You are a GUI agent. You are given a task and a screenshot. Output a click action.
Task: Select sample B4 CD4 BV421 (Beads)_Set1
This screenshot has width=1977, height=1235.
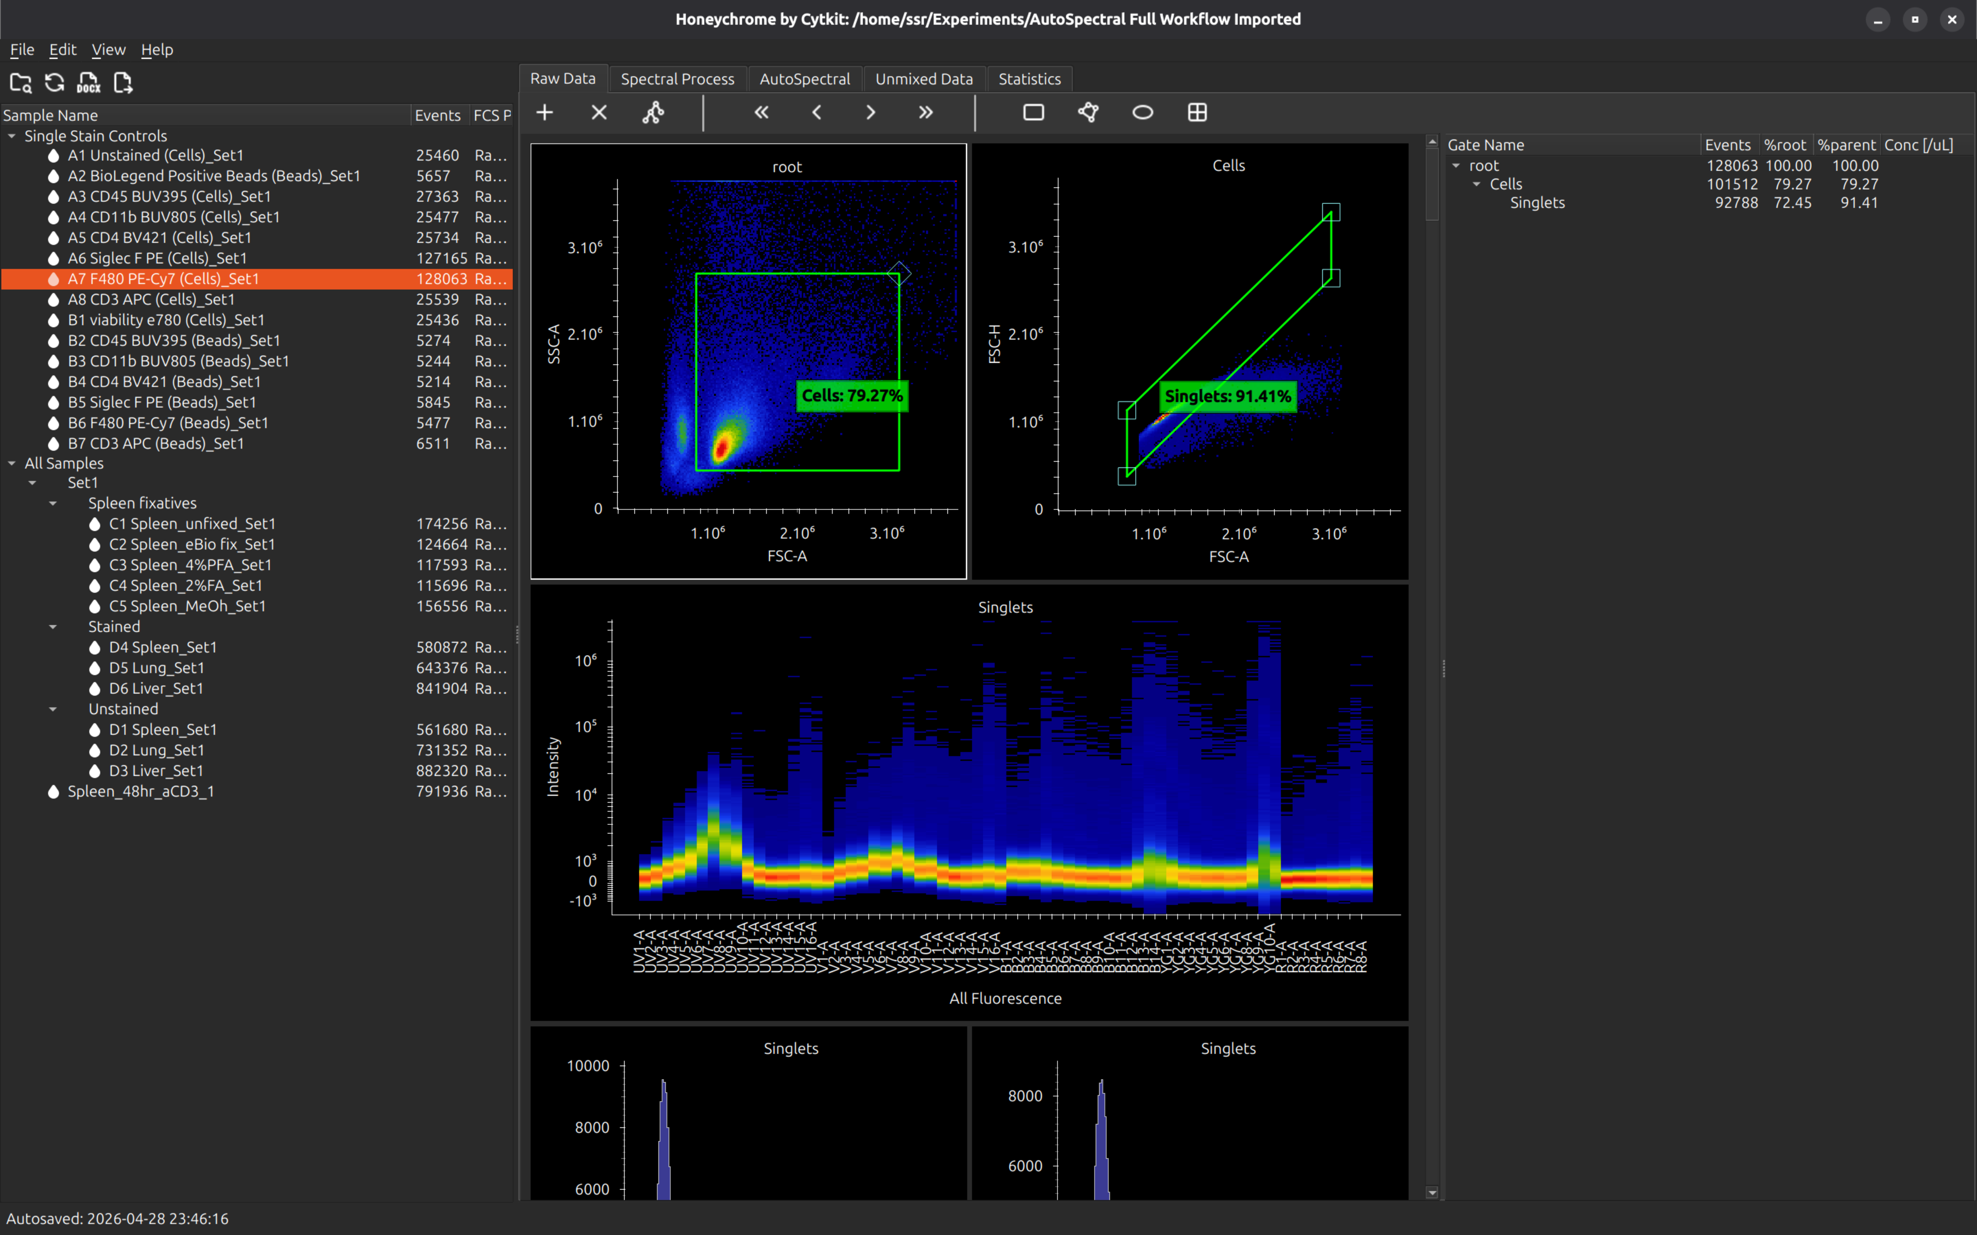point(256,381)
